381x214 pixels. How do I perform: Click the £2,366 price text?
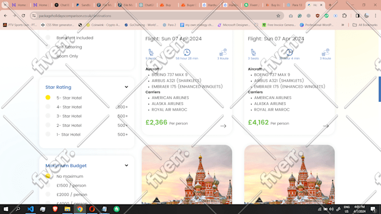click(156, 122)
